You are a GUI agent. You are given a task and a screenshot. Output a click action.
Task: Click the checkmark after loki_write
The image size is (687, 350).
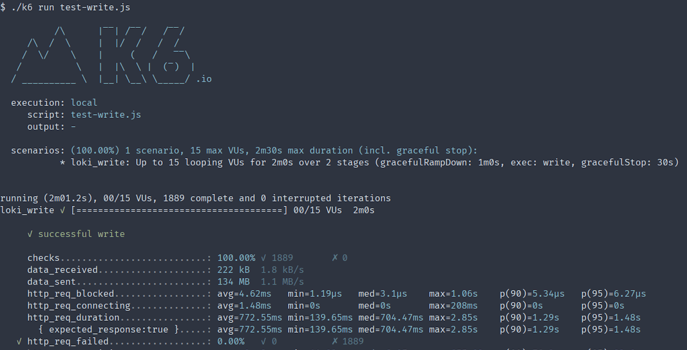63,210
